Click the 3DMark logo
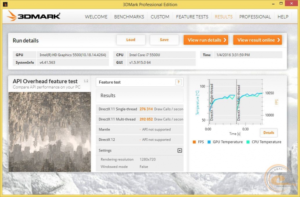Screen dimensions: 300x197 tap(34, 16)
